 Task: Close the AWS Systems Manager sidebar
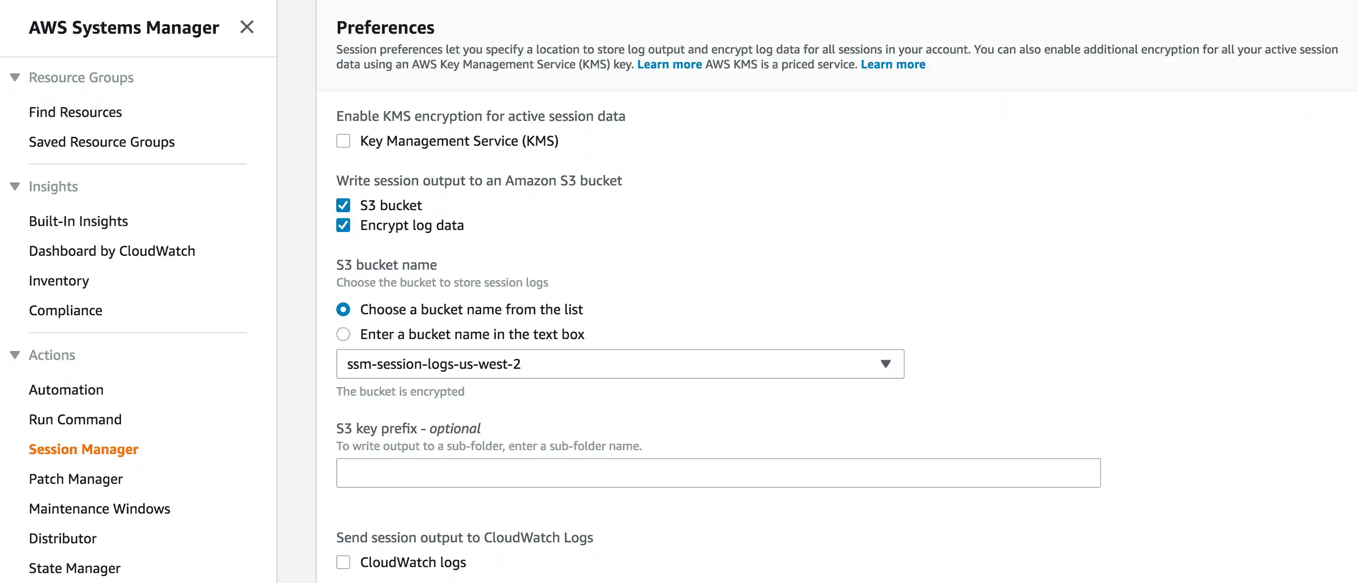click(247, 27)
